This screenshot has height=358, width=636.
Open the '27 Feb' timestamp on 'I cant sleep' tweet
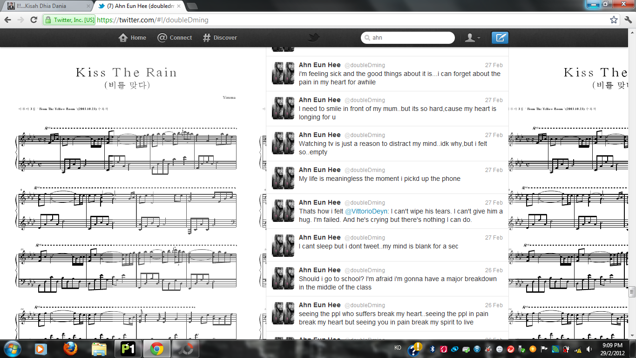[x=494, y=238]
